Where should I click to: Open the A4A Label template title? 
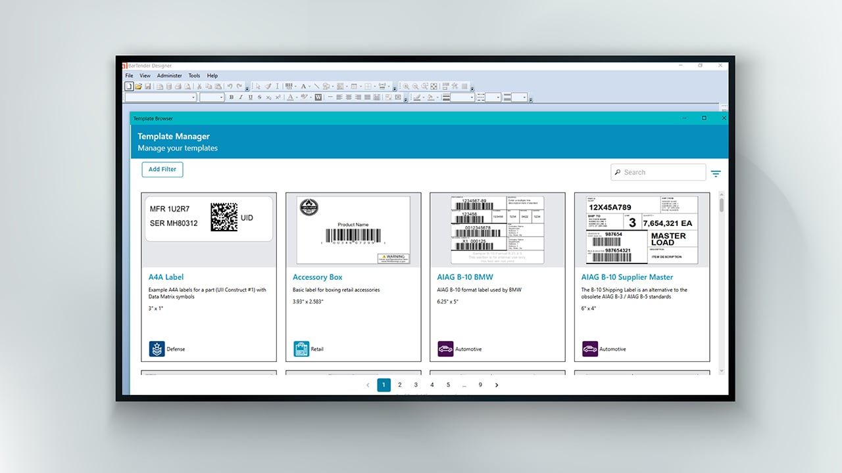tap(166, 277)
